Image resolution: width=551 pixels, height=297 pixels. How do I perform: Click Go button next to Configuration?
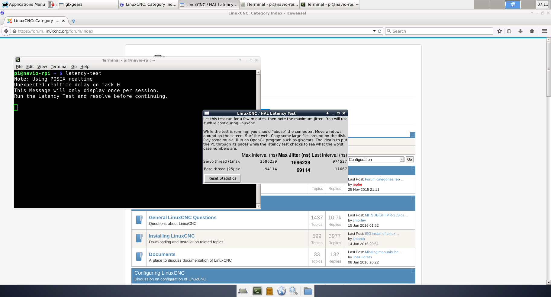coord(409,159)
